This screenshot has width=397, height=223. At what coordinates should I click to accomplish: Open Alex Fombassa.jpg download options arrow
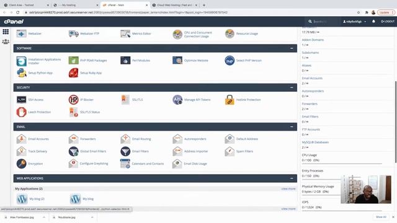44,217
